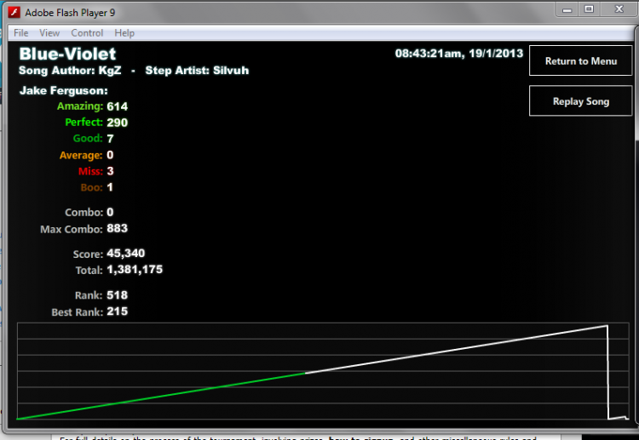Image resolution: width=639 pixels, height=440 pixels.
Task: Click the Amazing count 614
Action: click(117, 106)
